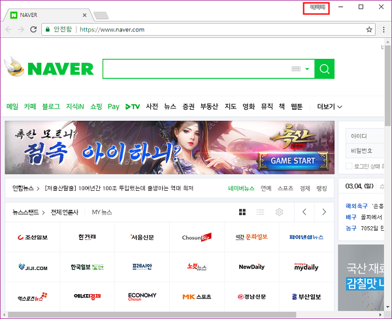Select the 랭킹 news tab

(321, 188)
